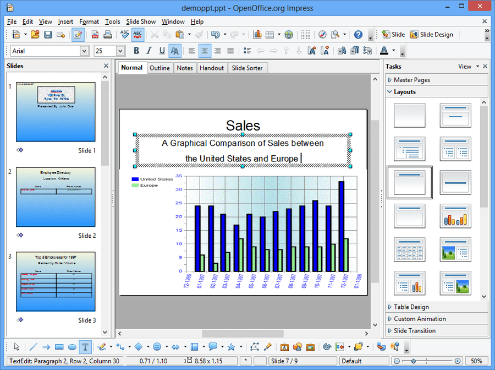Viewport: 495px width, 370px height.
Task: Open the Navigator compass icon
Action: coord(322,35)
